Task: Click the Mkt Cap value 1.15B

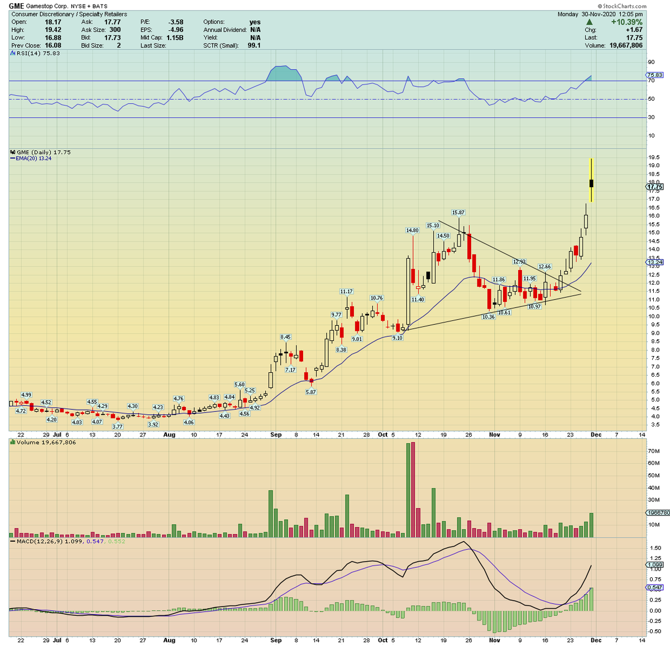Action: pos(175,37)
